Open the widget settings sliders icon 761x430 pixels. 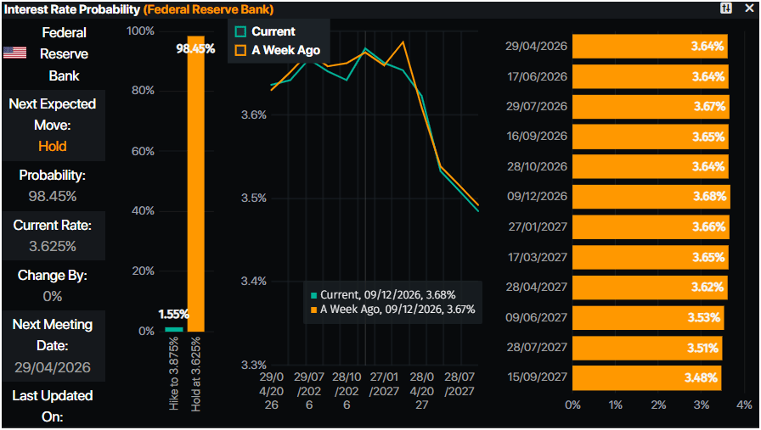point(726,8)
